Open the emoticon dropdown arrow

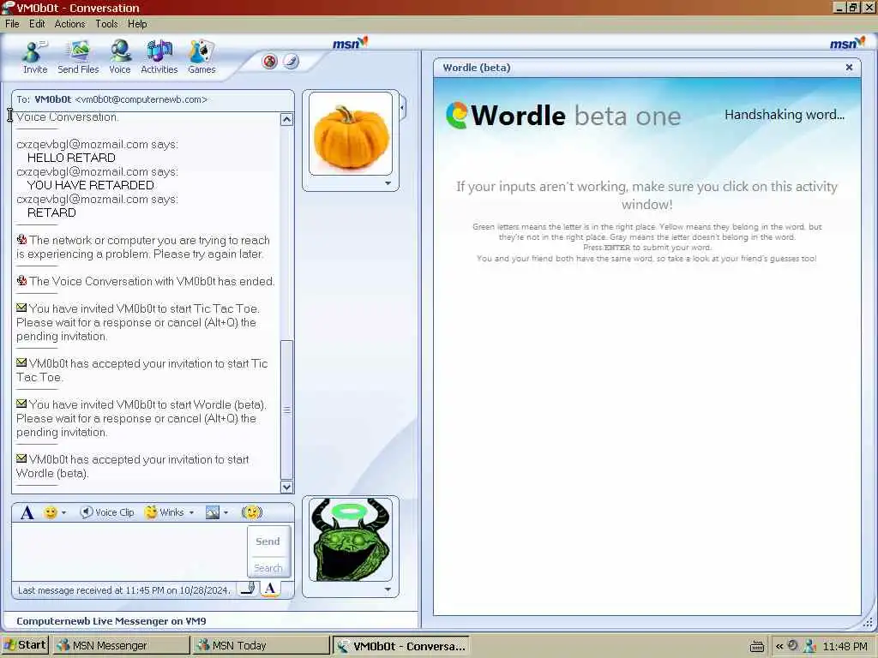pos(63,512)
